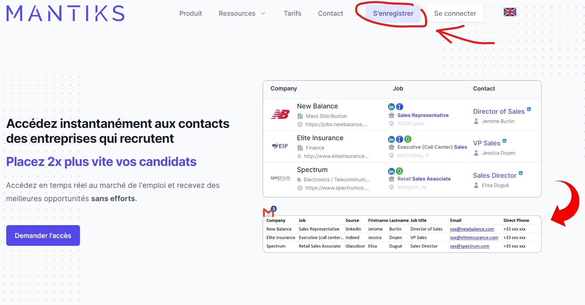This screenshot has width=585, height=305.
Task: Click the S'enregistrer button
Action: (x=393, y=13)
